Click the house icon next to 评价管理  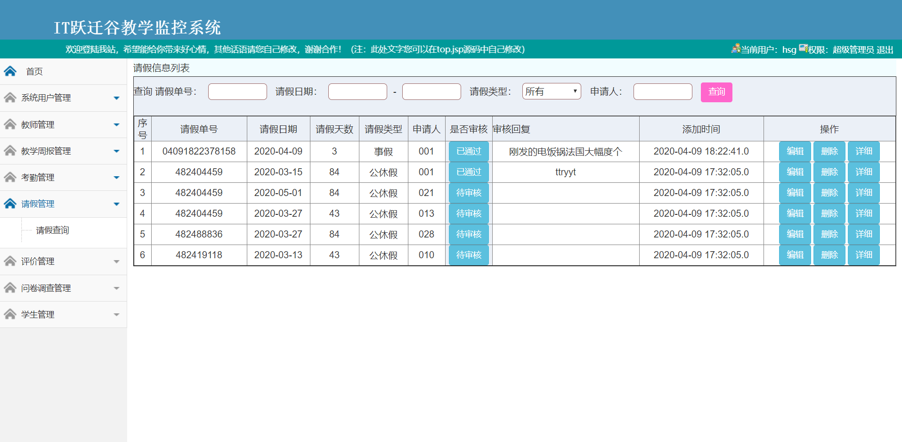pyautogui.click(x=10, y=261)
